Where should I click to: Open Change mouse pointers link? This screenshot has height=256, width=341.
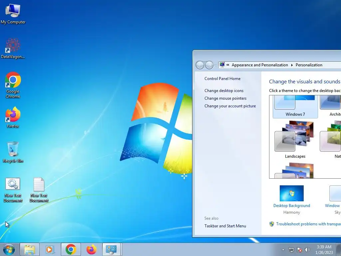coord(225,98)
